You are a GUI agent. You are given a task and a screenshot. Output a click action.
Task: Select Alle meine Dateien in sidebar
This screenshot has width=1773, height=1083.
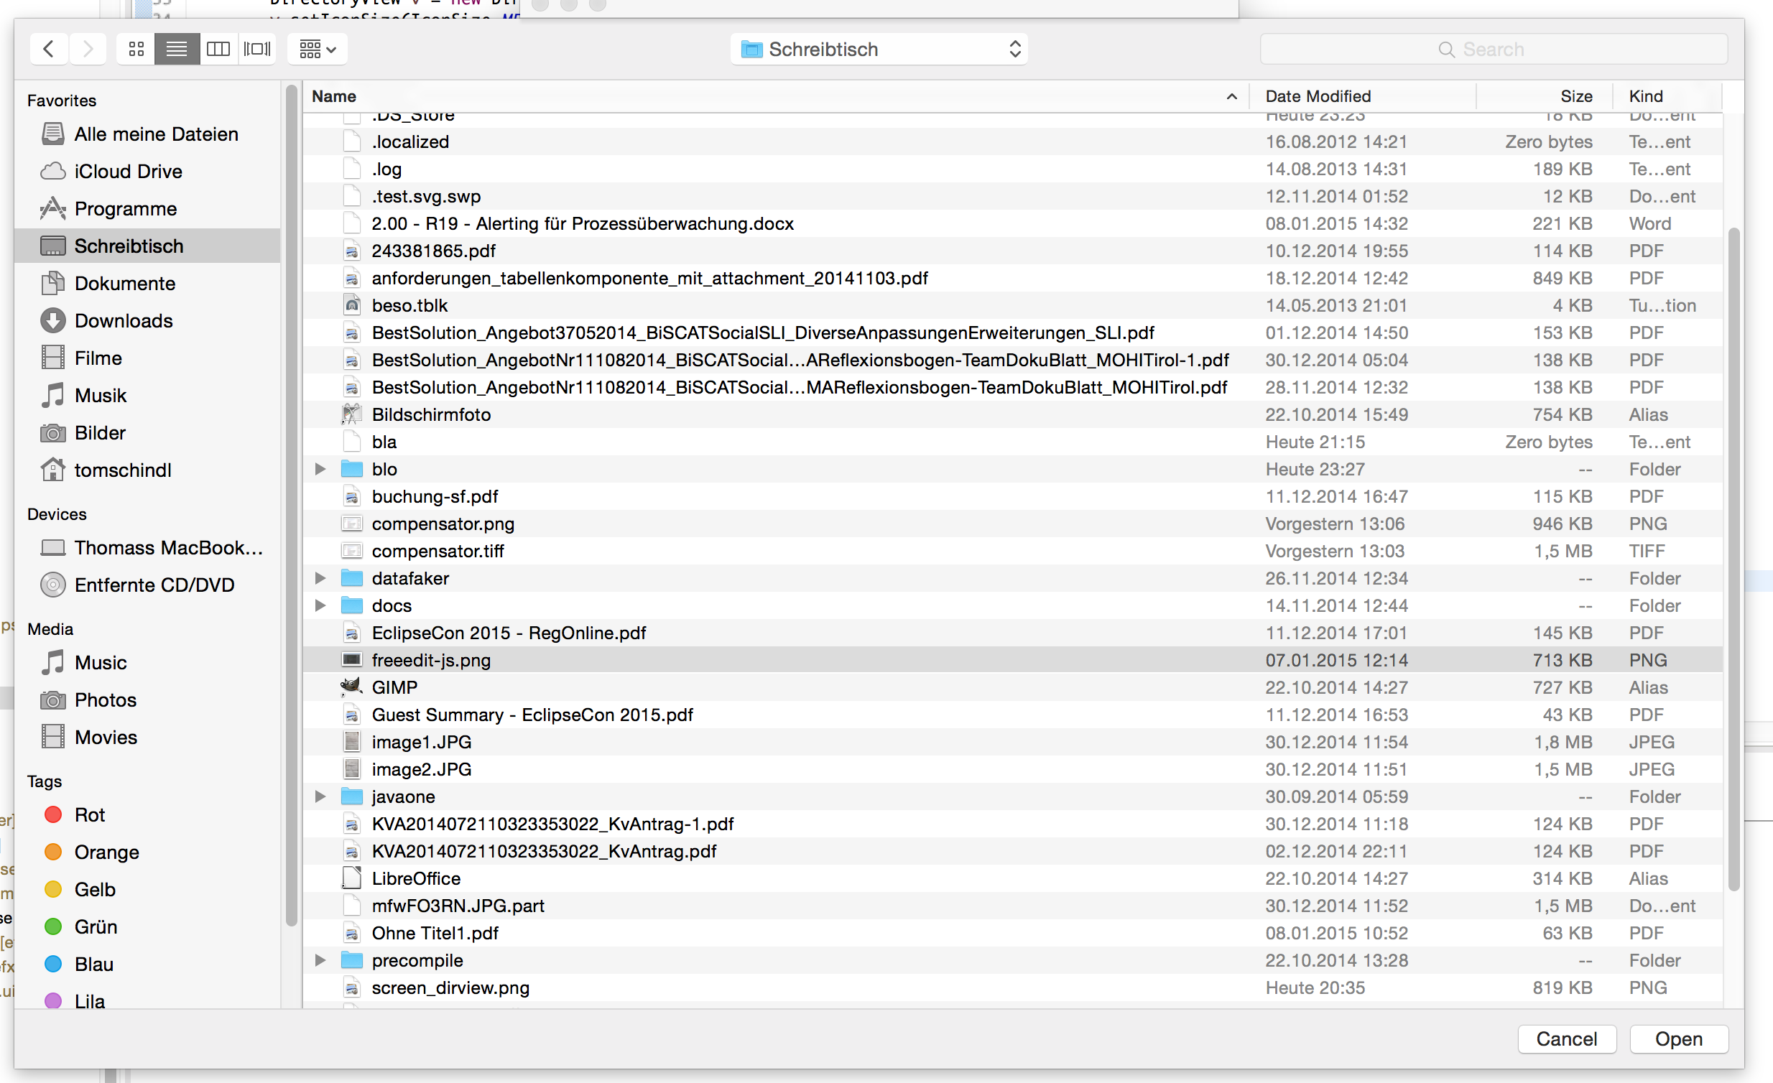(147, 134)
